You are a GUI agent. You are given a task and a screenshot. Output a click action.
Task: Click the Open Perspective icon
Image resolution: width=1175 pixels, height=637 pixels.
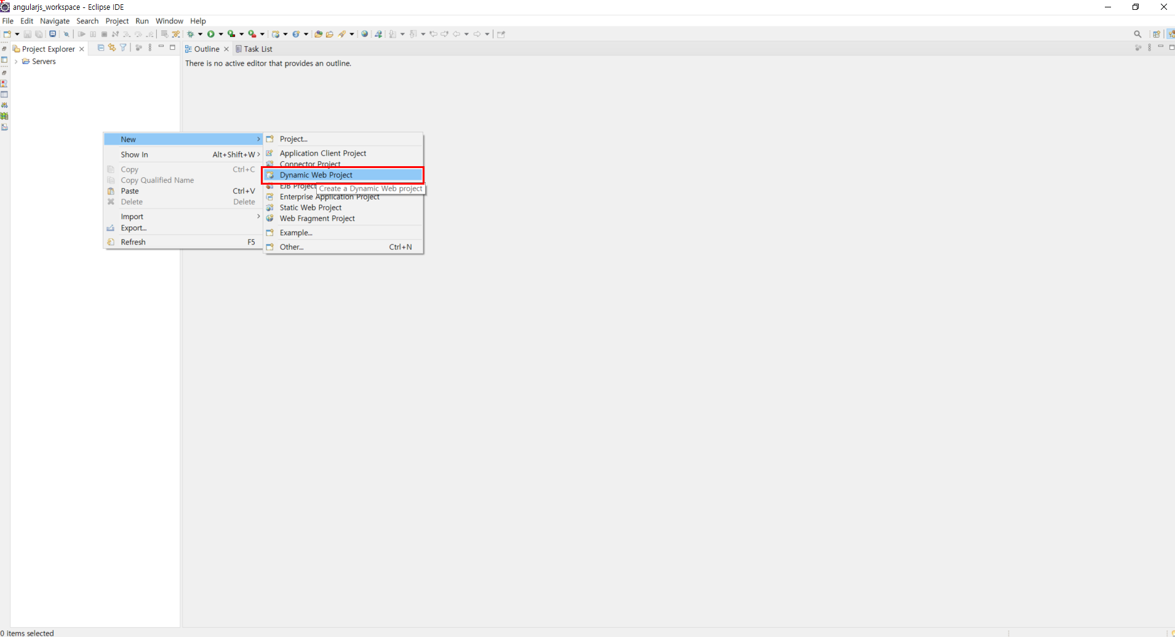tap(1157, 34)
